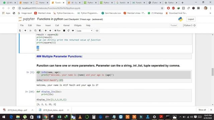The image size is (214, 120).
Task: Select the def info code cell
Action: tap(114, 76)
